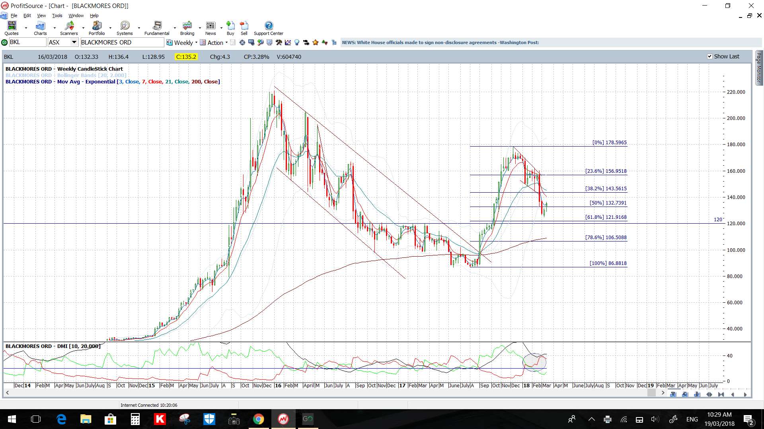
Task: Open the Tools menu
Action: point(57,15)
